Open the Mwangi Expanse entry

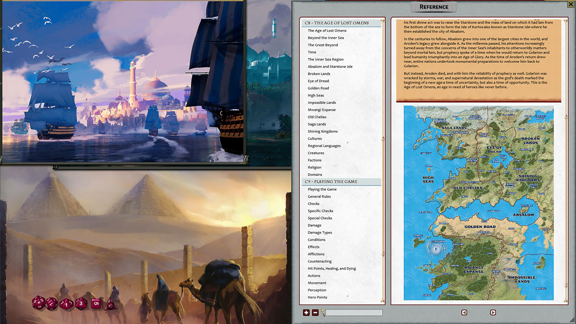(x=321, y=110)
